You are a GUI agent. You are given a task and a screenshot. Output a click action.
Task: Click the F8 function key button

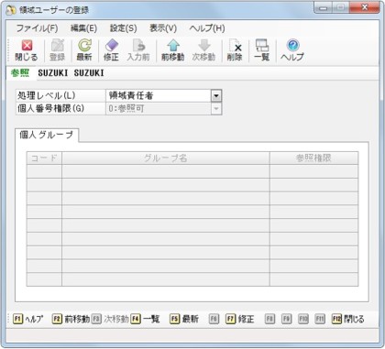(x=269, y=319)
